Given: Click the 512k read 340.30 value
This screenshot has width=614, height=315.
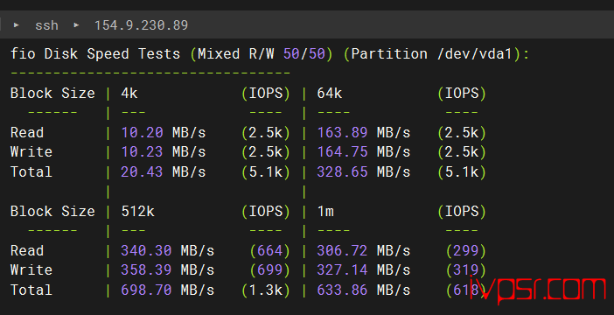Looking at the screenshot, I should pos(146,251).
